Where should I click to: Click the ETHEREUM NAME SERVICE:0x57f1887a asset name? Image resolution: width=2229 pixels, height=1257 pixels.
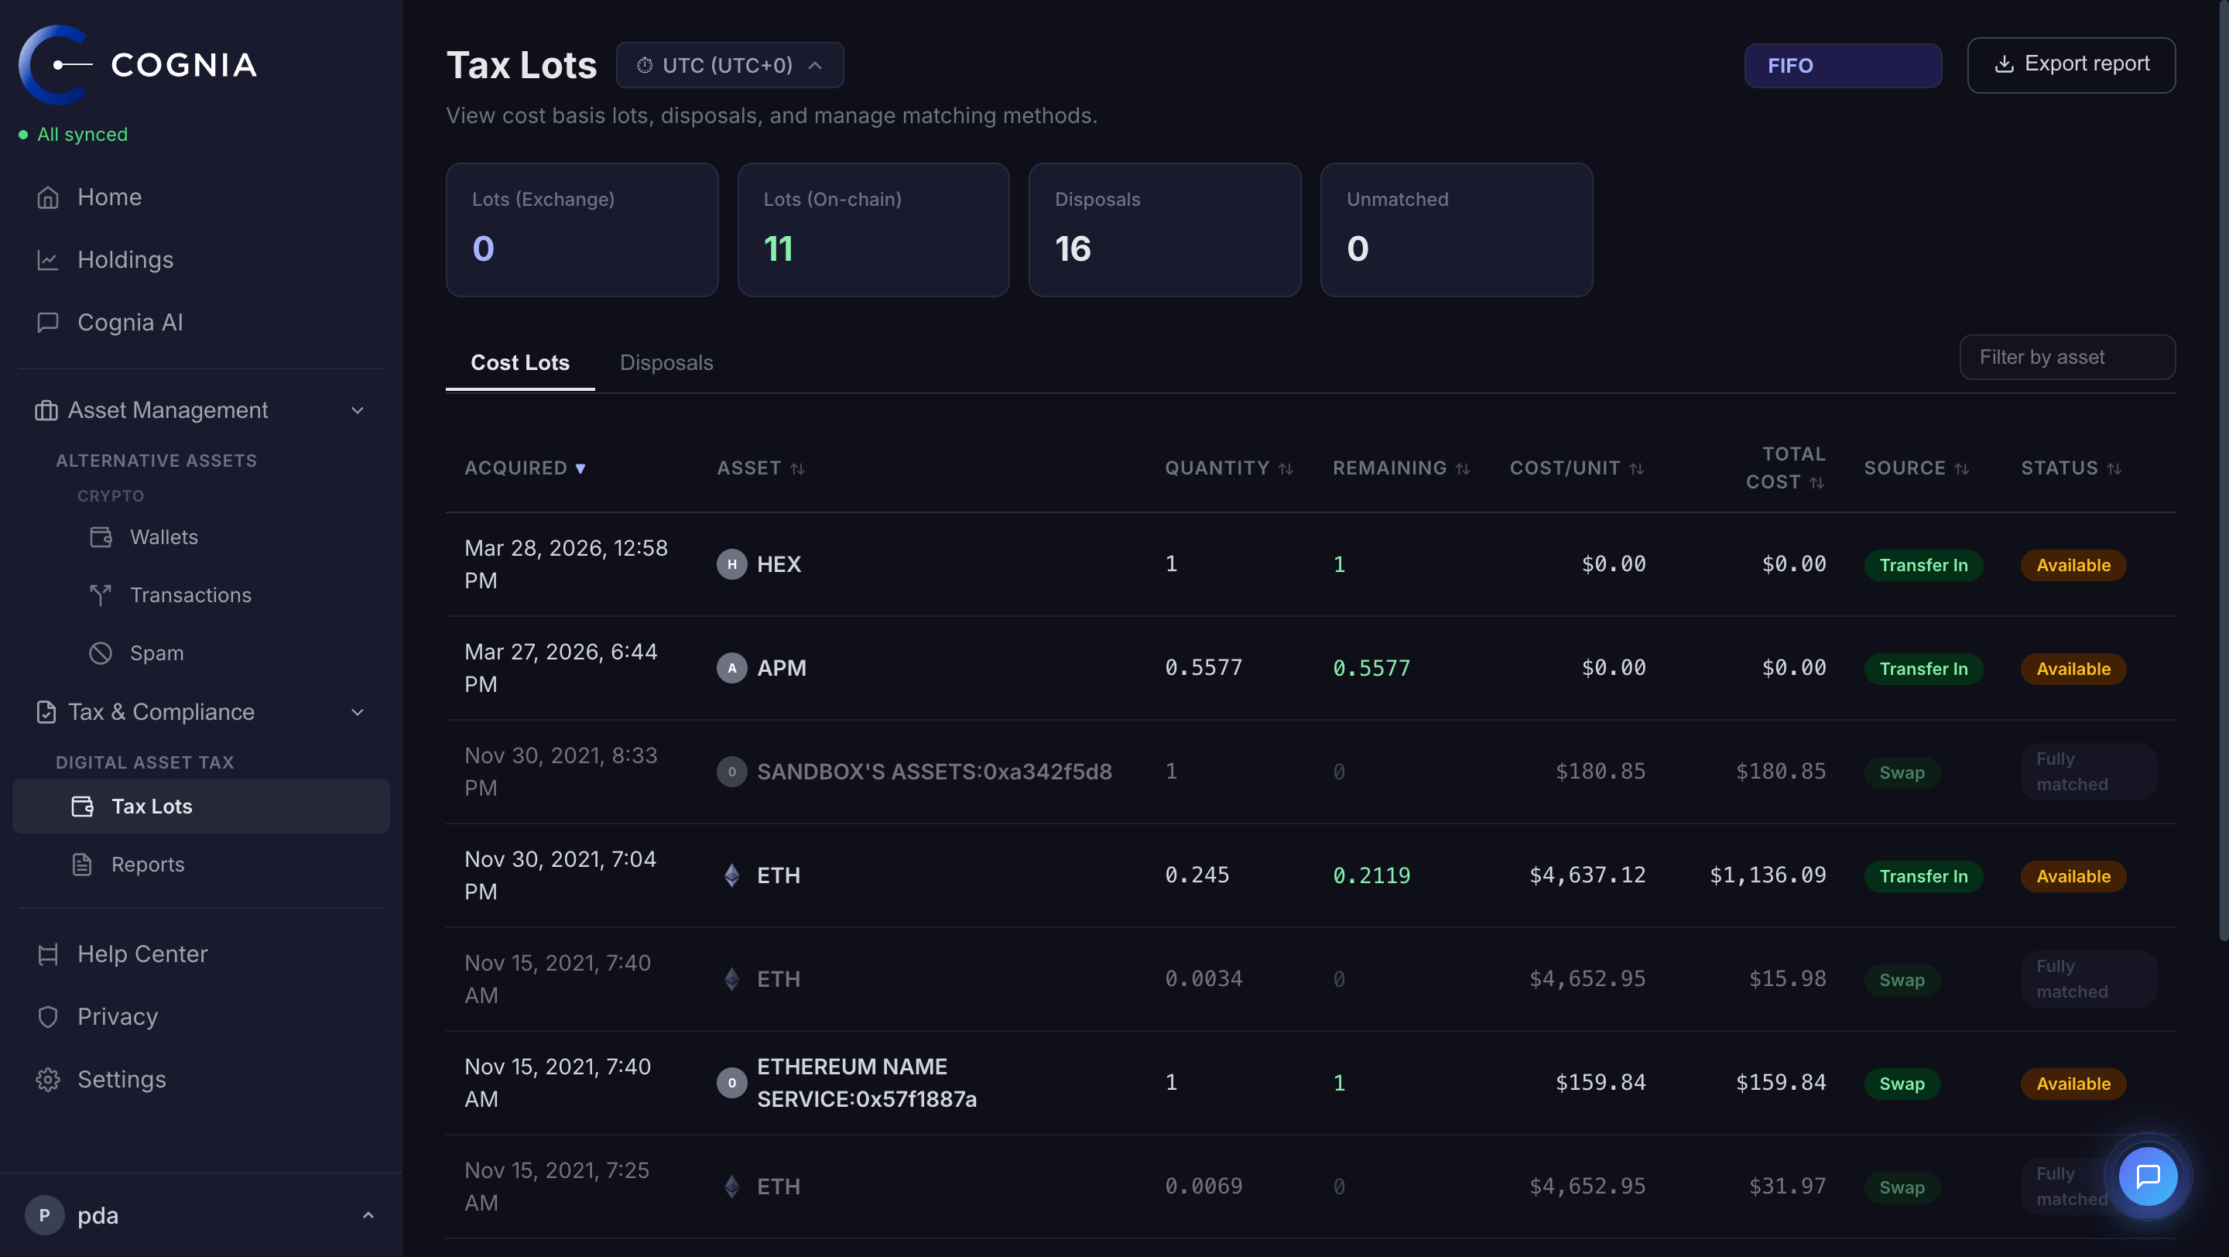pos(866,1083)
